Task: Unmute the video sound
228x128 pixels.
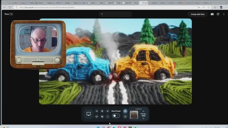Action: point(102,117)
